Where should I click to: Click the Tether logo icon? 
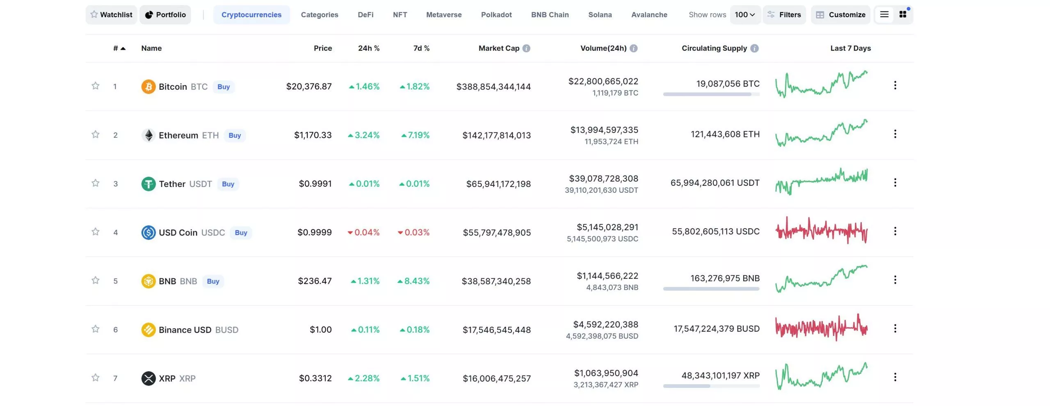(148, 184)
